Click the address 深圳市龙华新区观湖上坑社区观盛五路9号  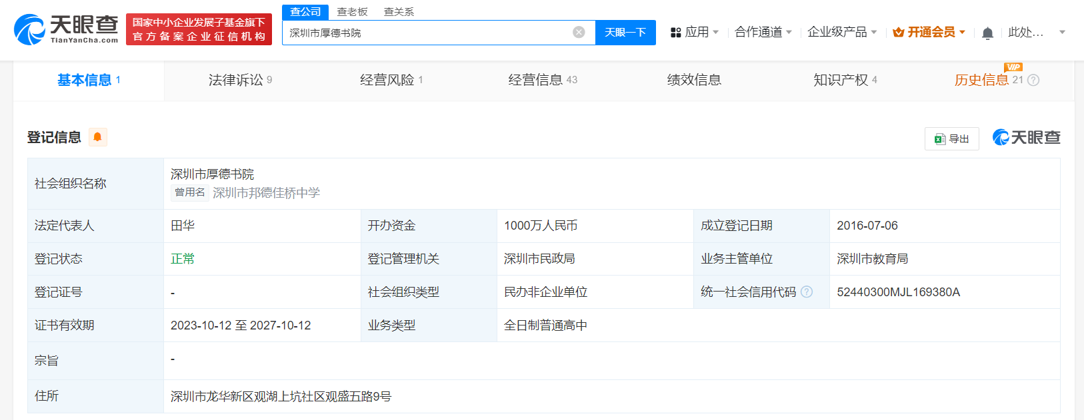click(x=281, y=397)
